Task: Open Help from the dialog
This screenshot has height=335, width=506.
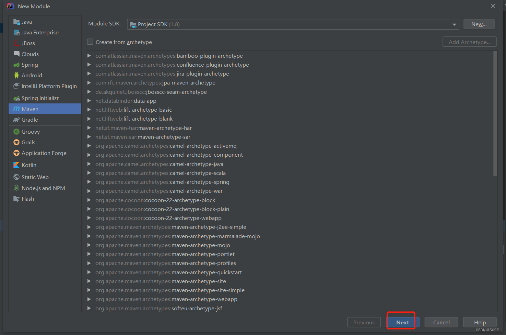Action: pyautogui.click(x=480, y=322)
